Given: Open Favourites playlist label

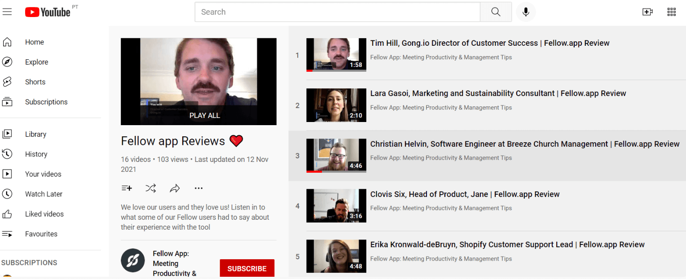Looking at the screenshot, I should (41, 234).
